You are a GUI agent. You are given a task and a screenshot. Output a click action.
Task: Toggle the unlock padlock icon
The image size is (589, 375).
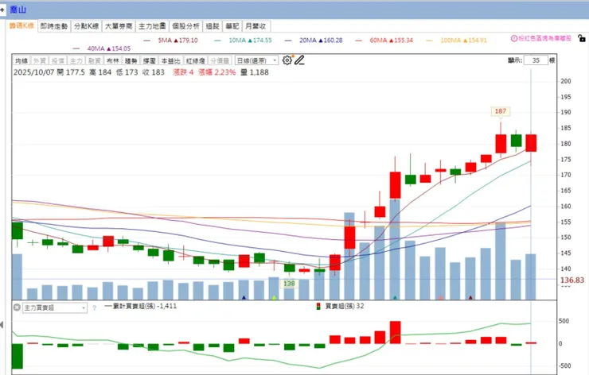point(581,38)
